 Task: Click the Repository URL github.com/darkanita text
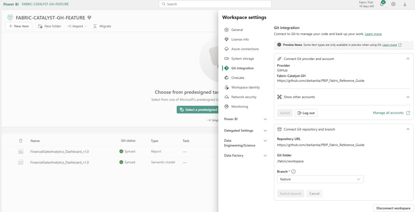321,145
